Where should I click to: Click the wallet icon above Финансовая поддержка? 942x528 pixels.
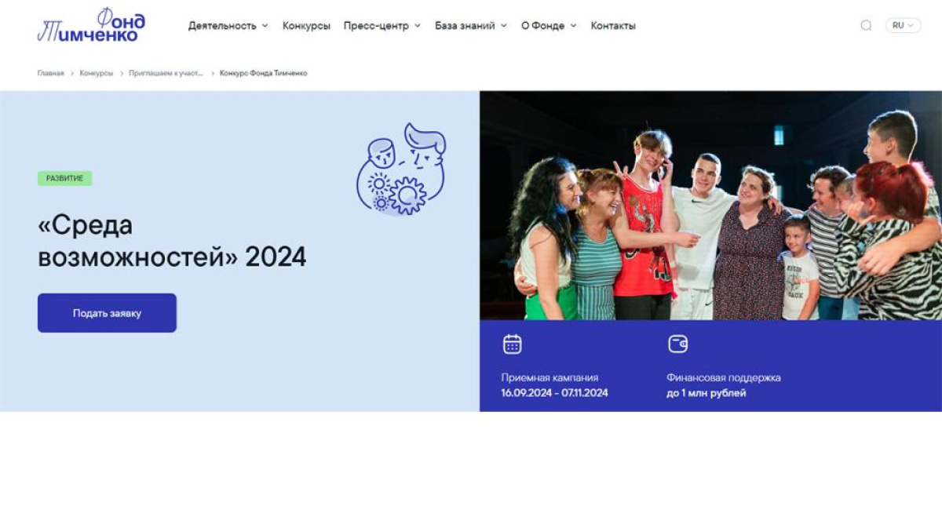point(677,344)
